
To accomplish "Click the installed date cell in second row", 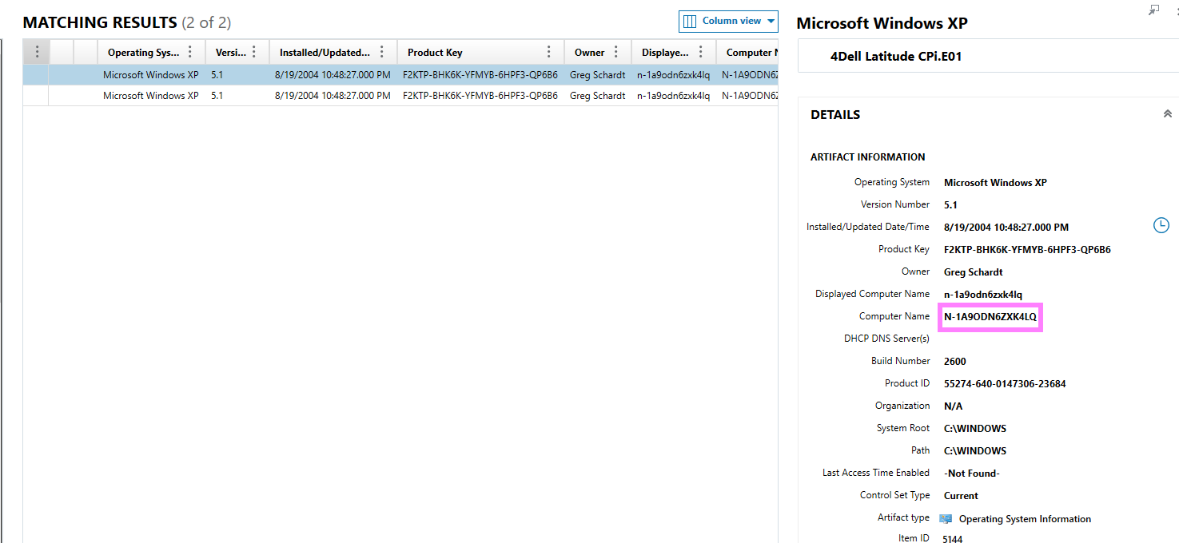I will point(333,95).
